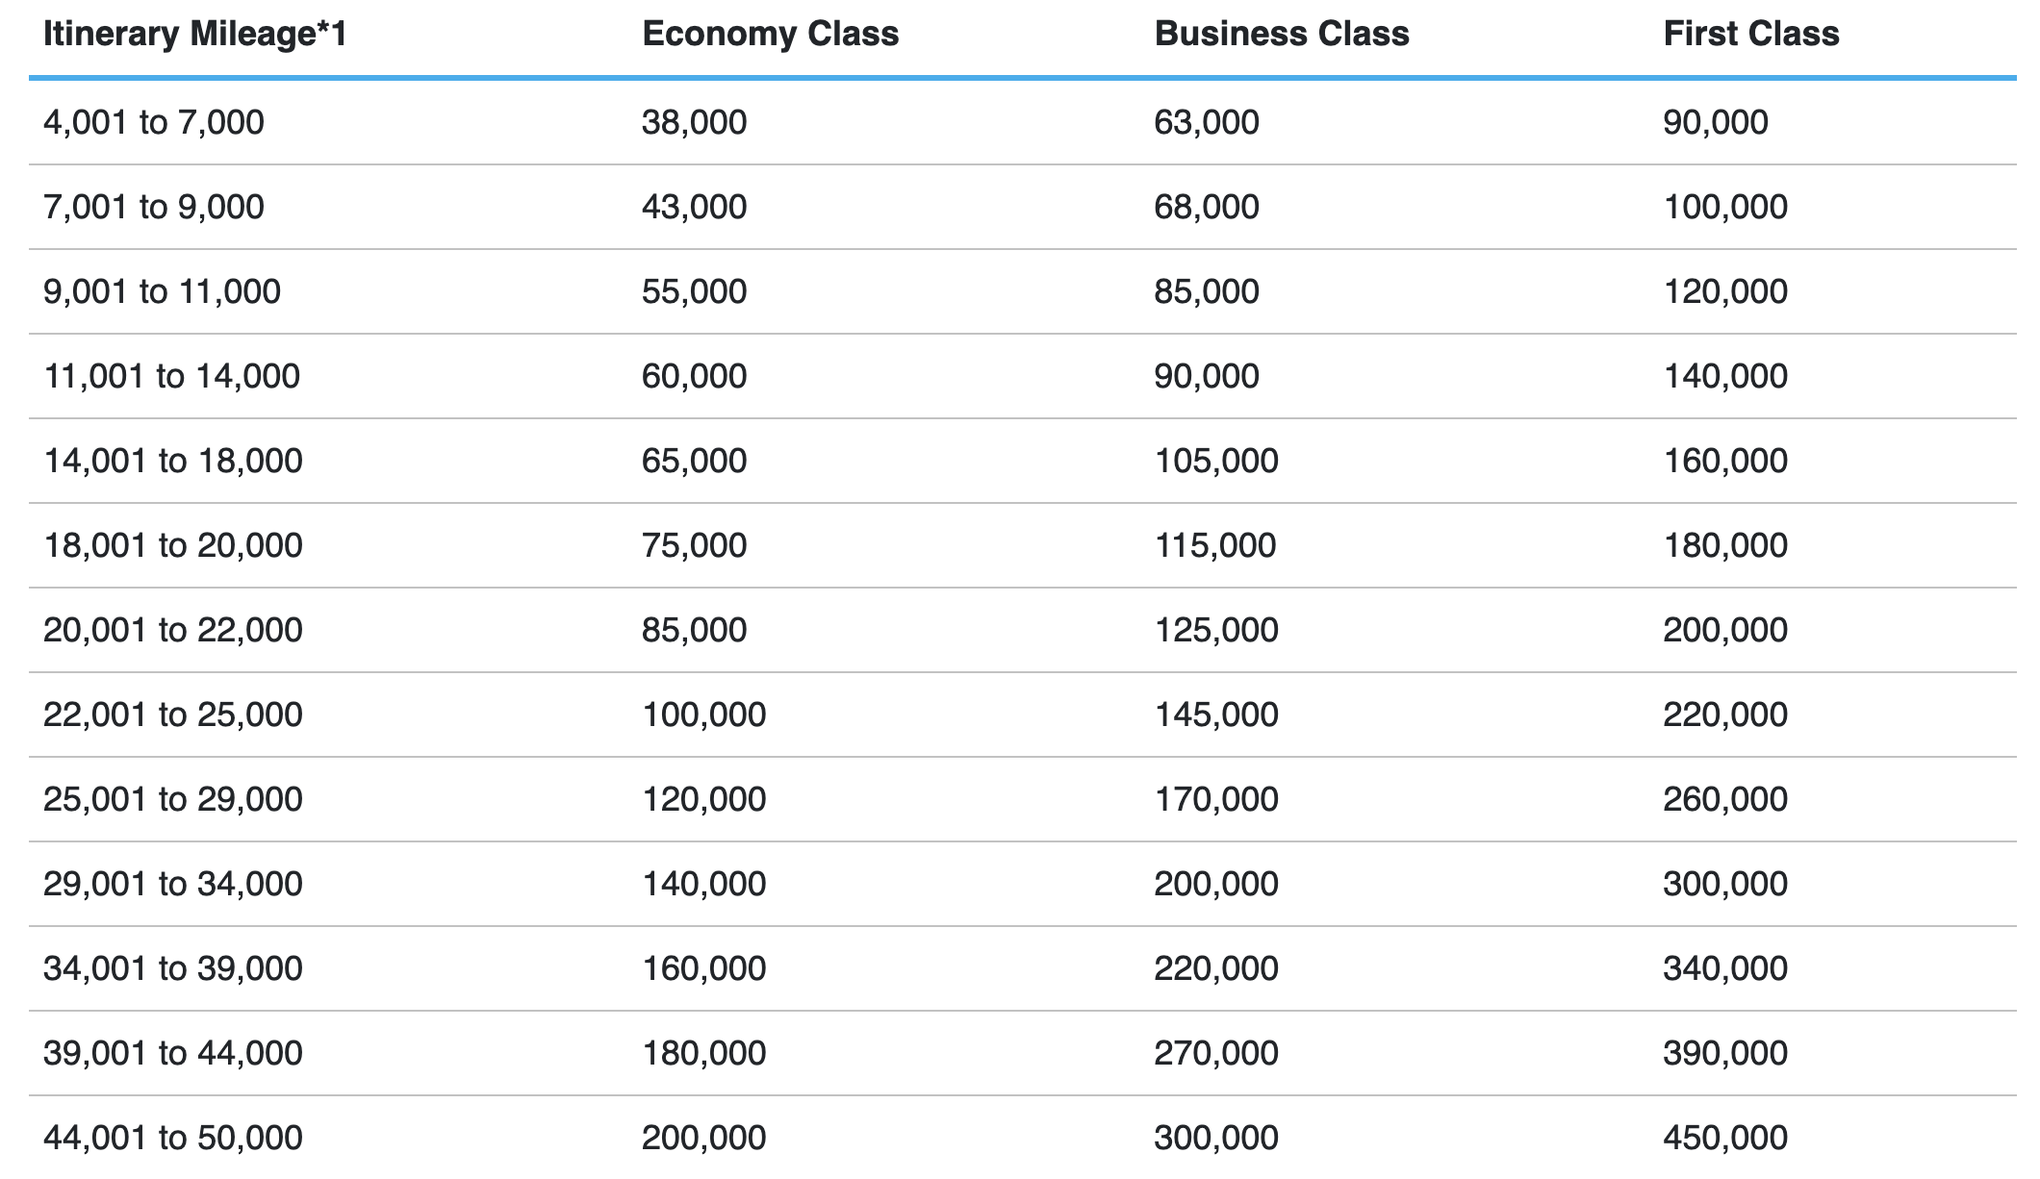Select the Economy Class column header

click(x=770, y=35)
